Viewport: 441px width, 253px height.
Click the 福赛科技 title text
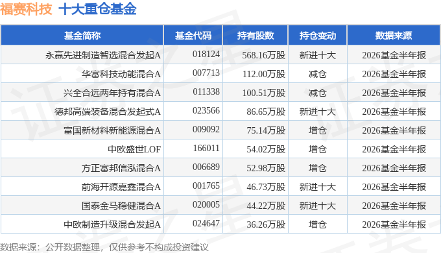(x=26, y=9)
